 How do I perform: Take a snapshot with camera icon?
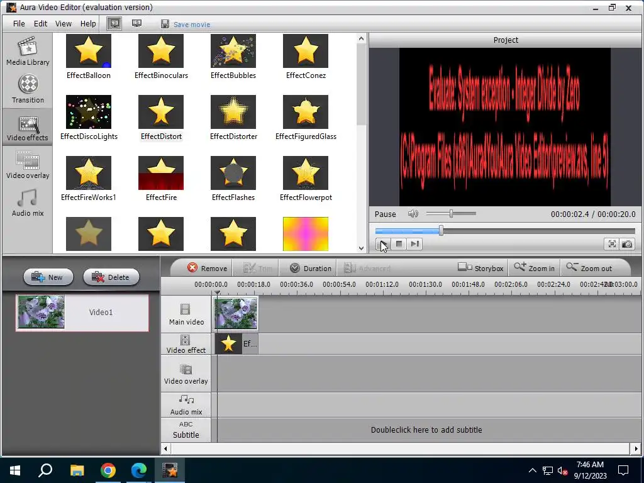click(627, 244)
